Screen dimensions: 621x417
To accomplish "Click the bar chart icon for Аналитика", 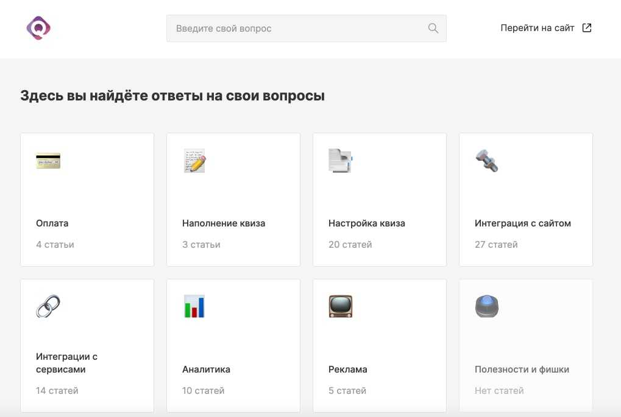I will click(x=194, y=306).
